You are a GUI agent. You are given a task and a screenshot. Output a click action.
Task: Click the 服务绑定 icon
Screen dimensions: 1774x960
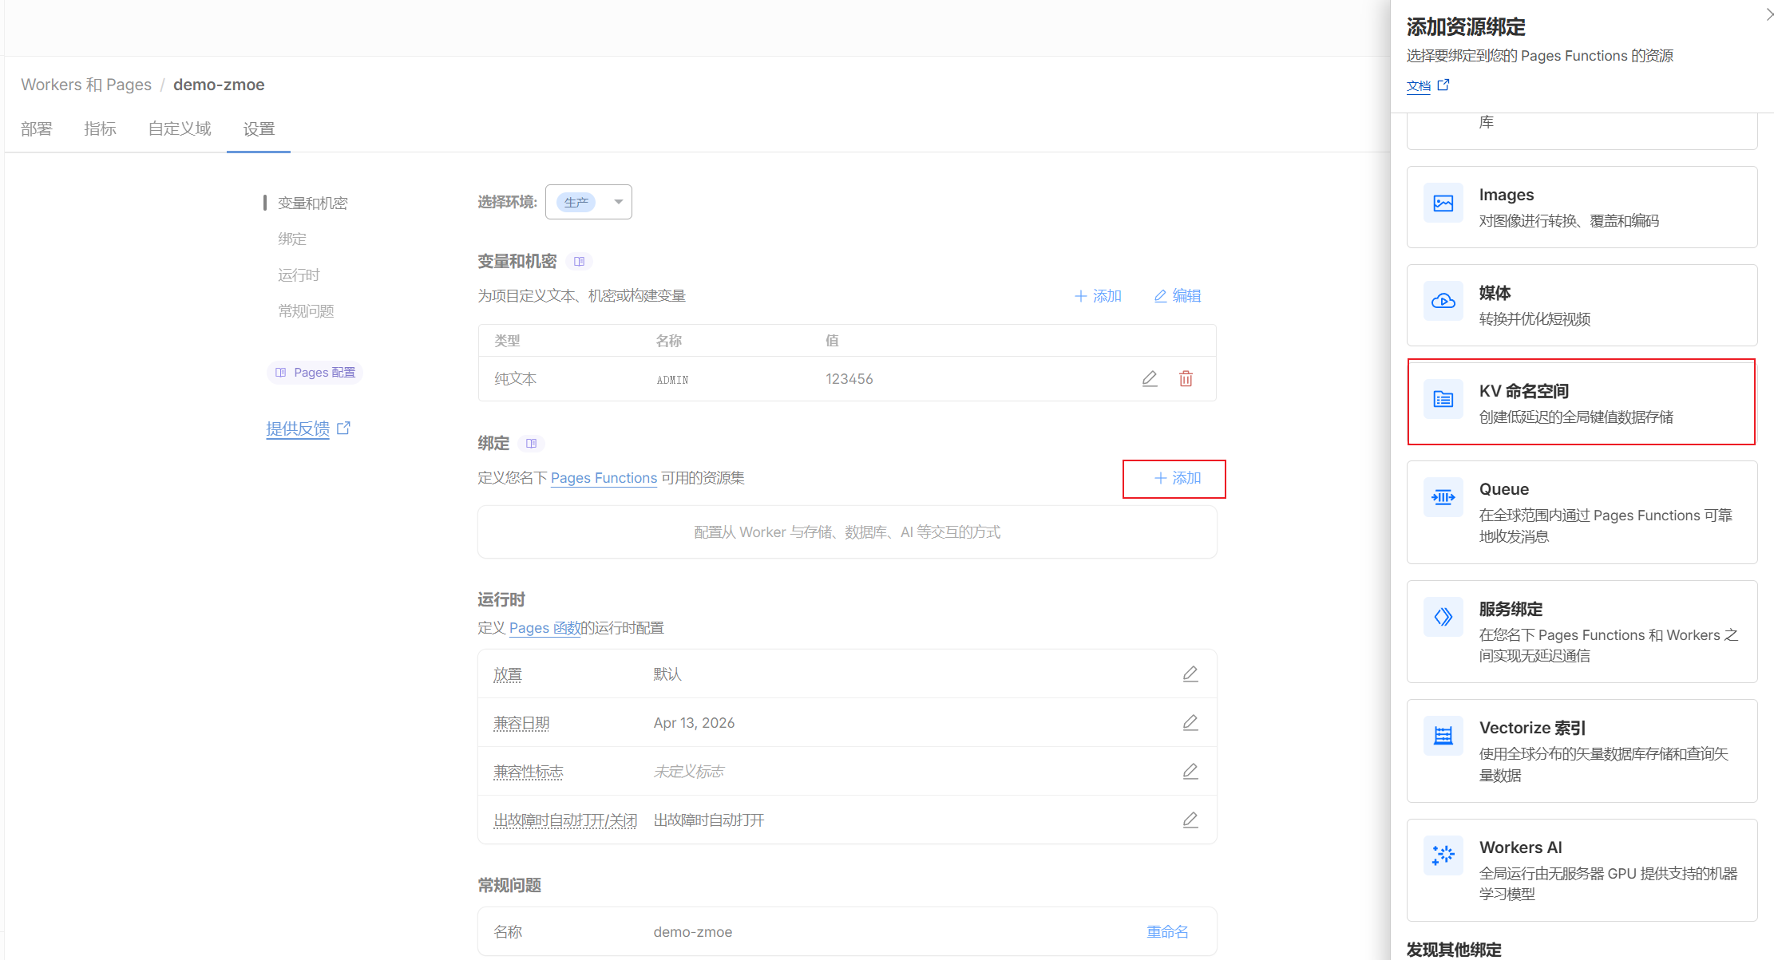click(1443, 617)
